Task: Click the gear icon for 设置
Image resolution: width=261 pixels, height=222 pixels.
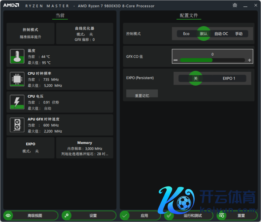Action: click(x=66, y=215)
